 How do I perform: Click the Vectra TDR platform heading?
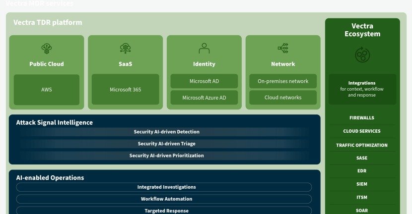(x=48, y=23)
